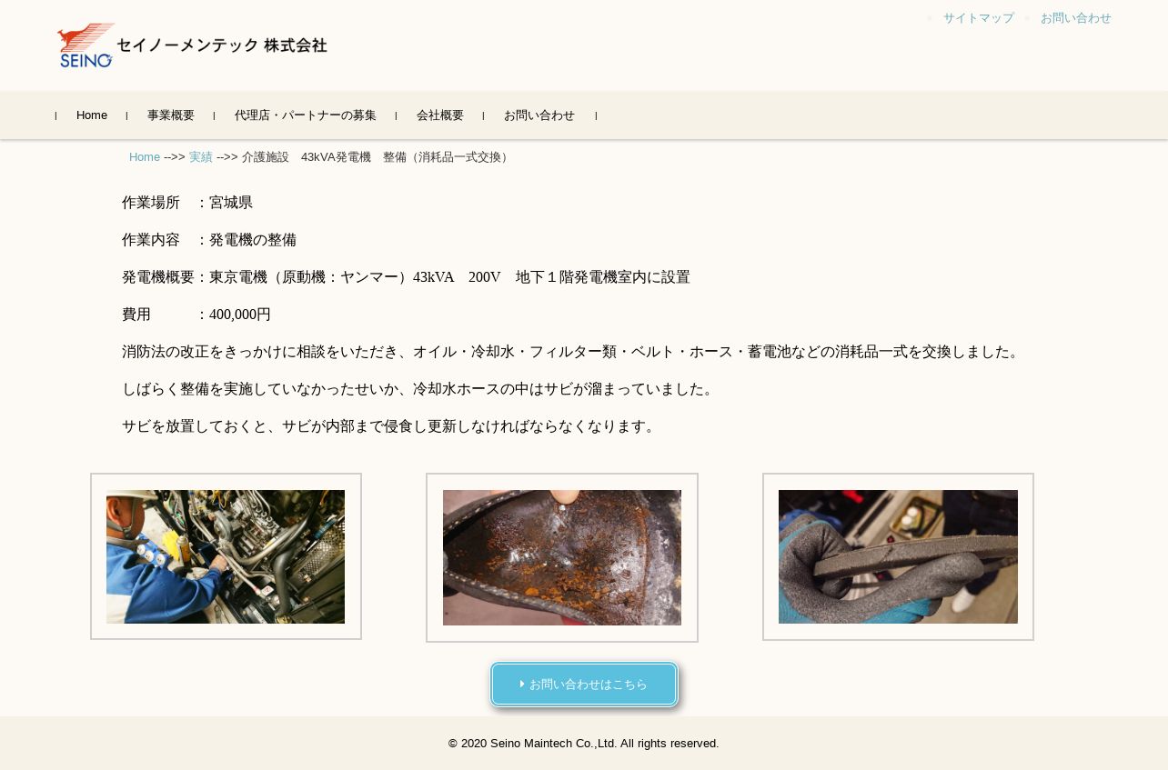This screenshot has height=770, width=1168.
Task: Click the Seino Maintech copyright footer text
Action: pos(584,744)
